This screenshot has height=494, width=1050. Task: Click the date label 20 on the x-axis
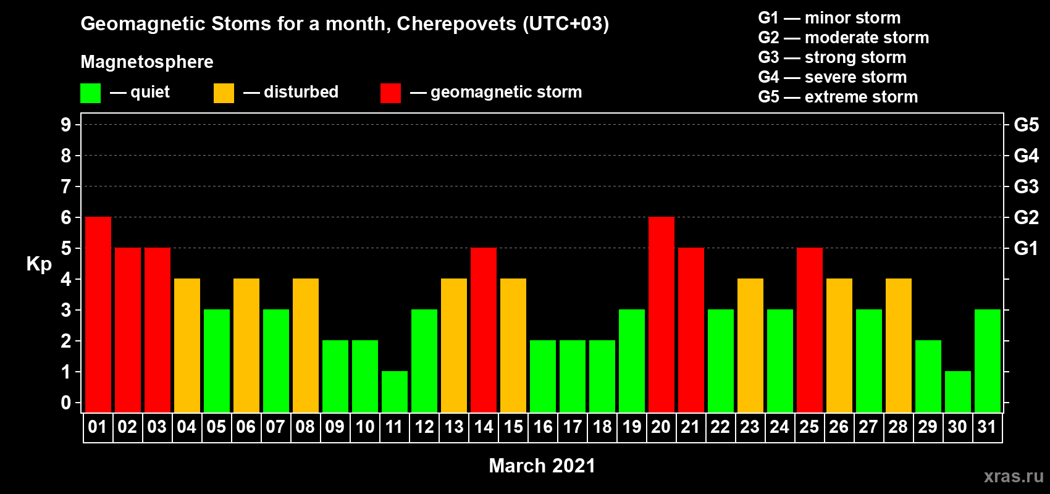(x=661, y=427)
